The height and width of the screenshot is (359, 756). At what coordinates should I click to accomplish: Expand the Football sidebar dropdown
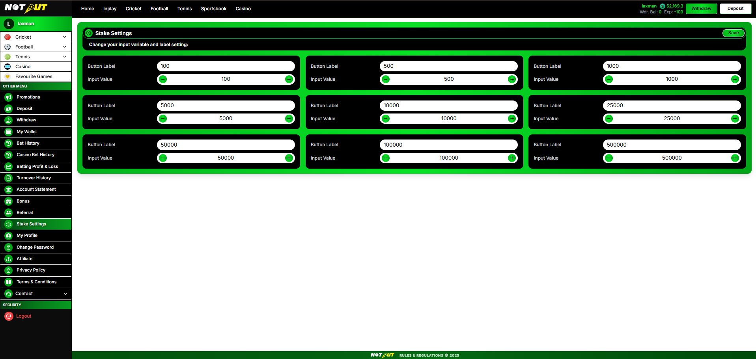pos(65,47)
